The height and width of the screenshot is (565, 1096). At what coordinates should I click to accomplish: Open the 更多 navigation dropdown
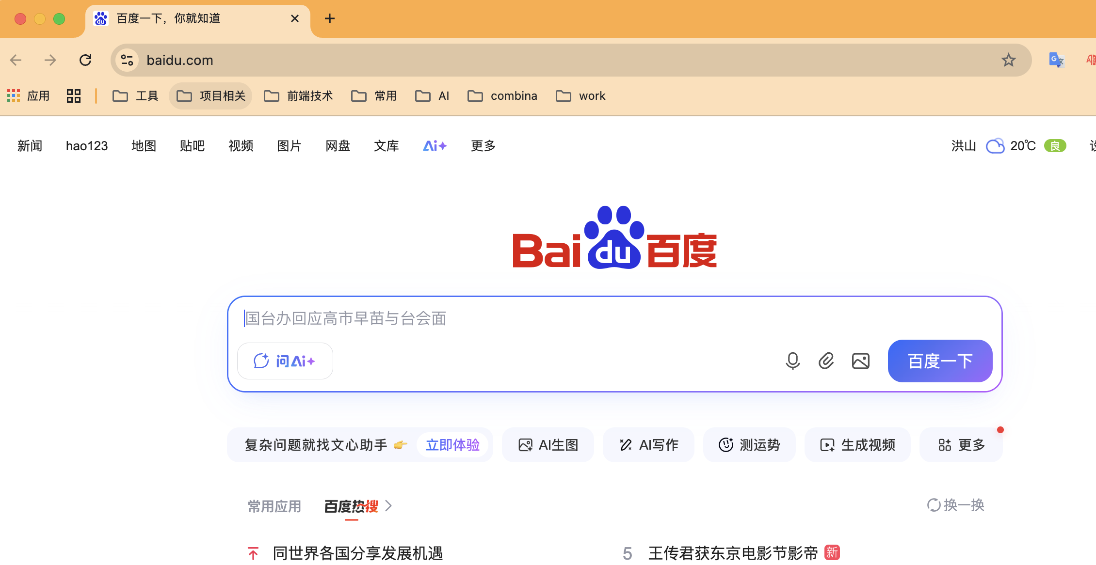(482, 146)
